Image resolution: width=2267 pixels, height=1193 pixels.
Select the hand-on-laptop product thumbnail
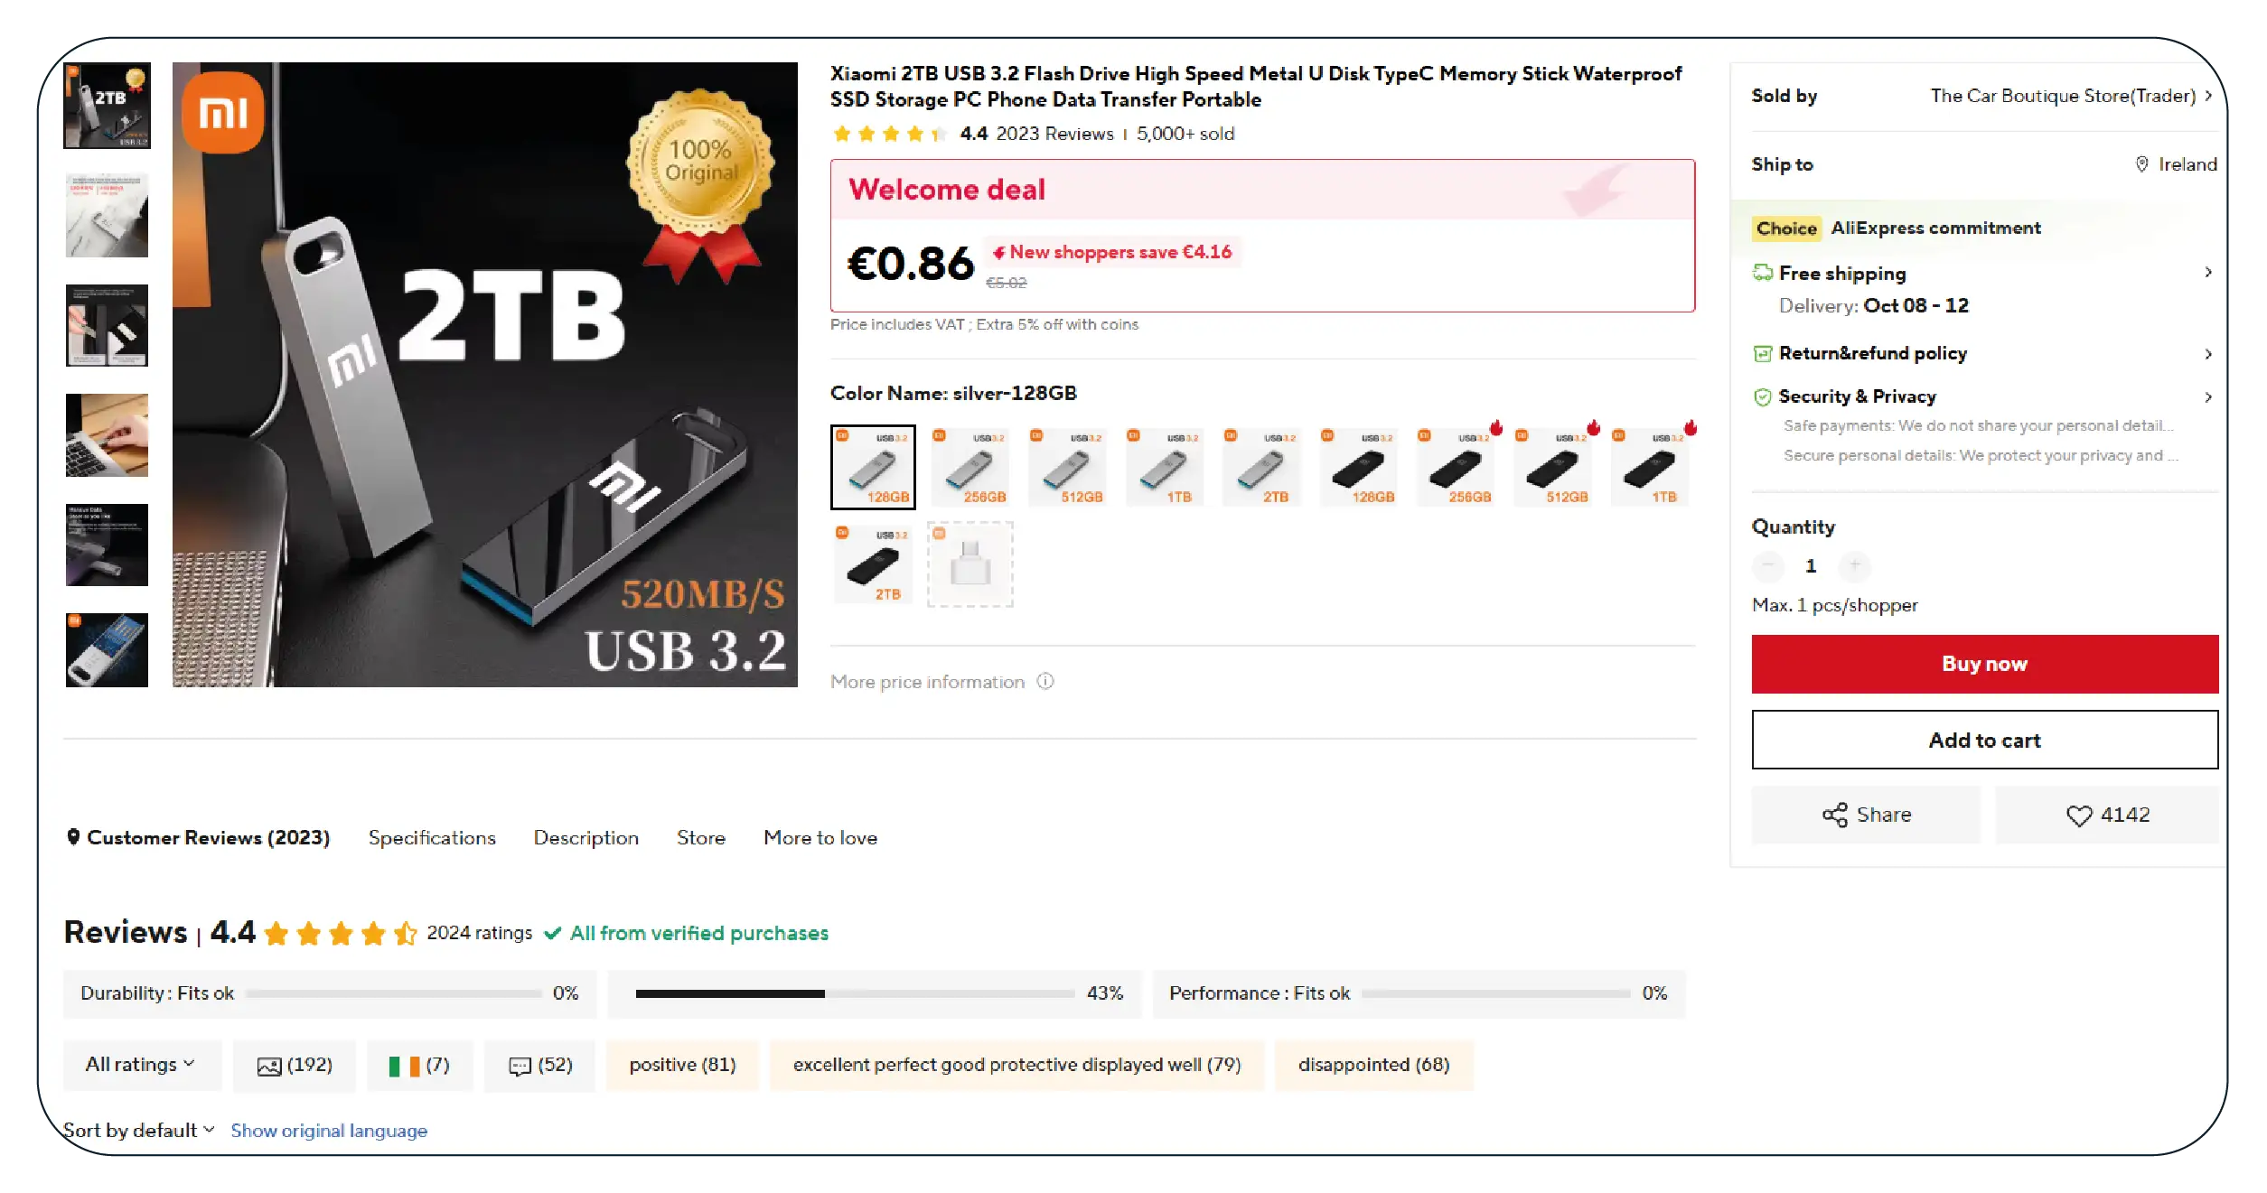point(107,435)
